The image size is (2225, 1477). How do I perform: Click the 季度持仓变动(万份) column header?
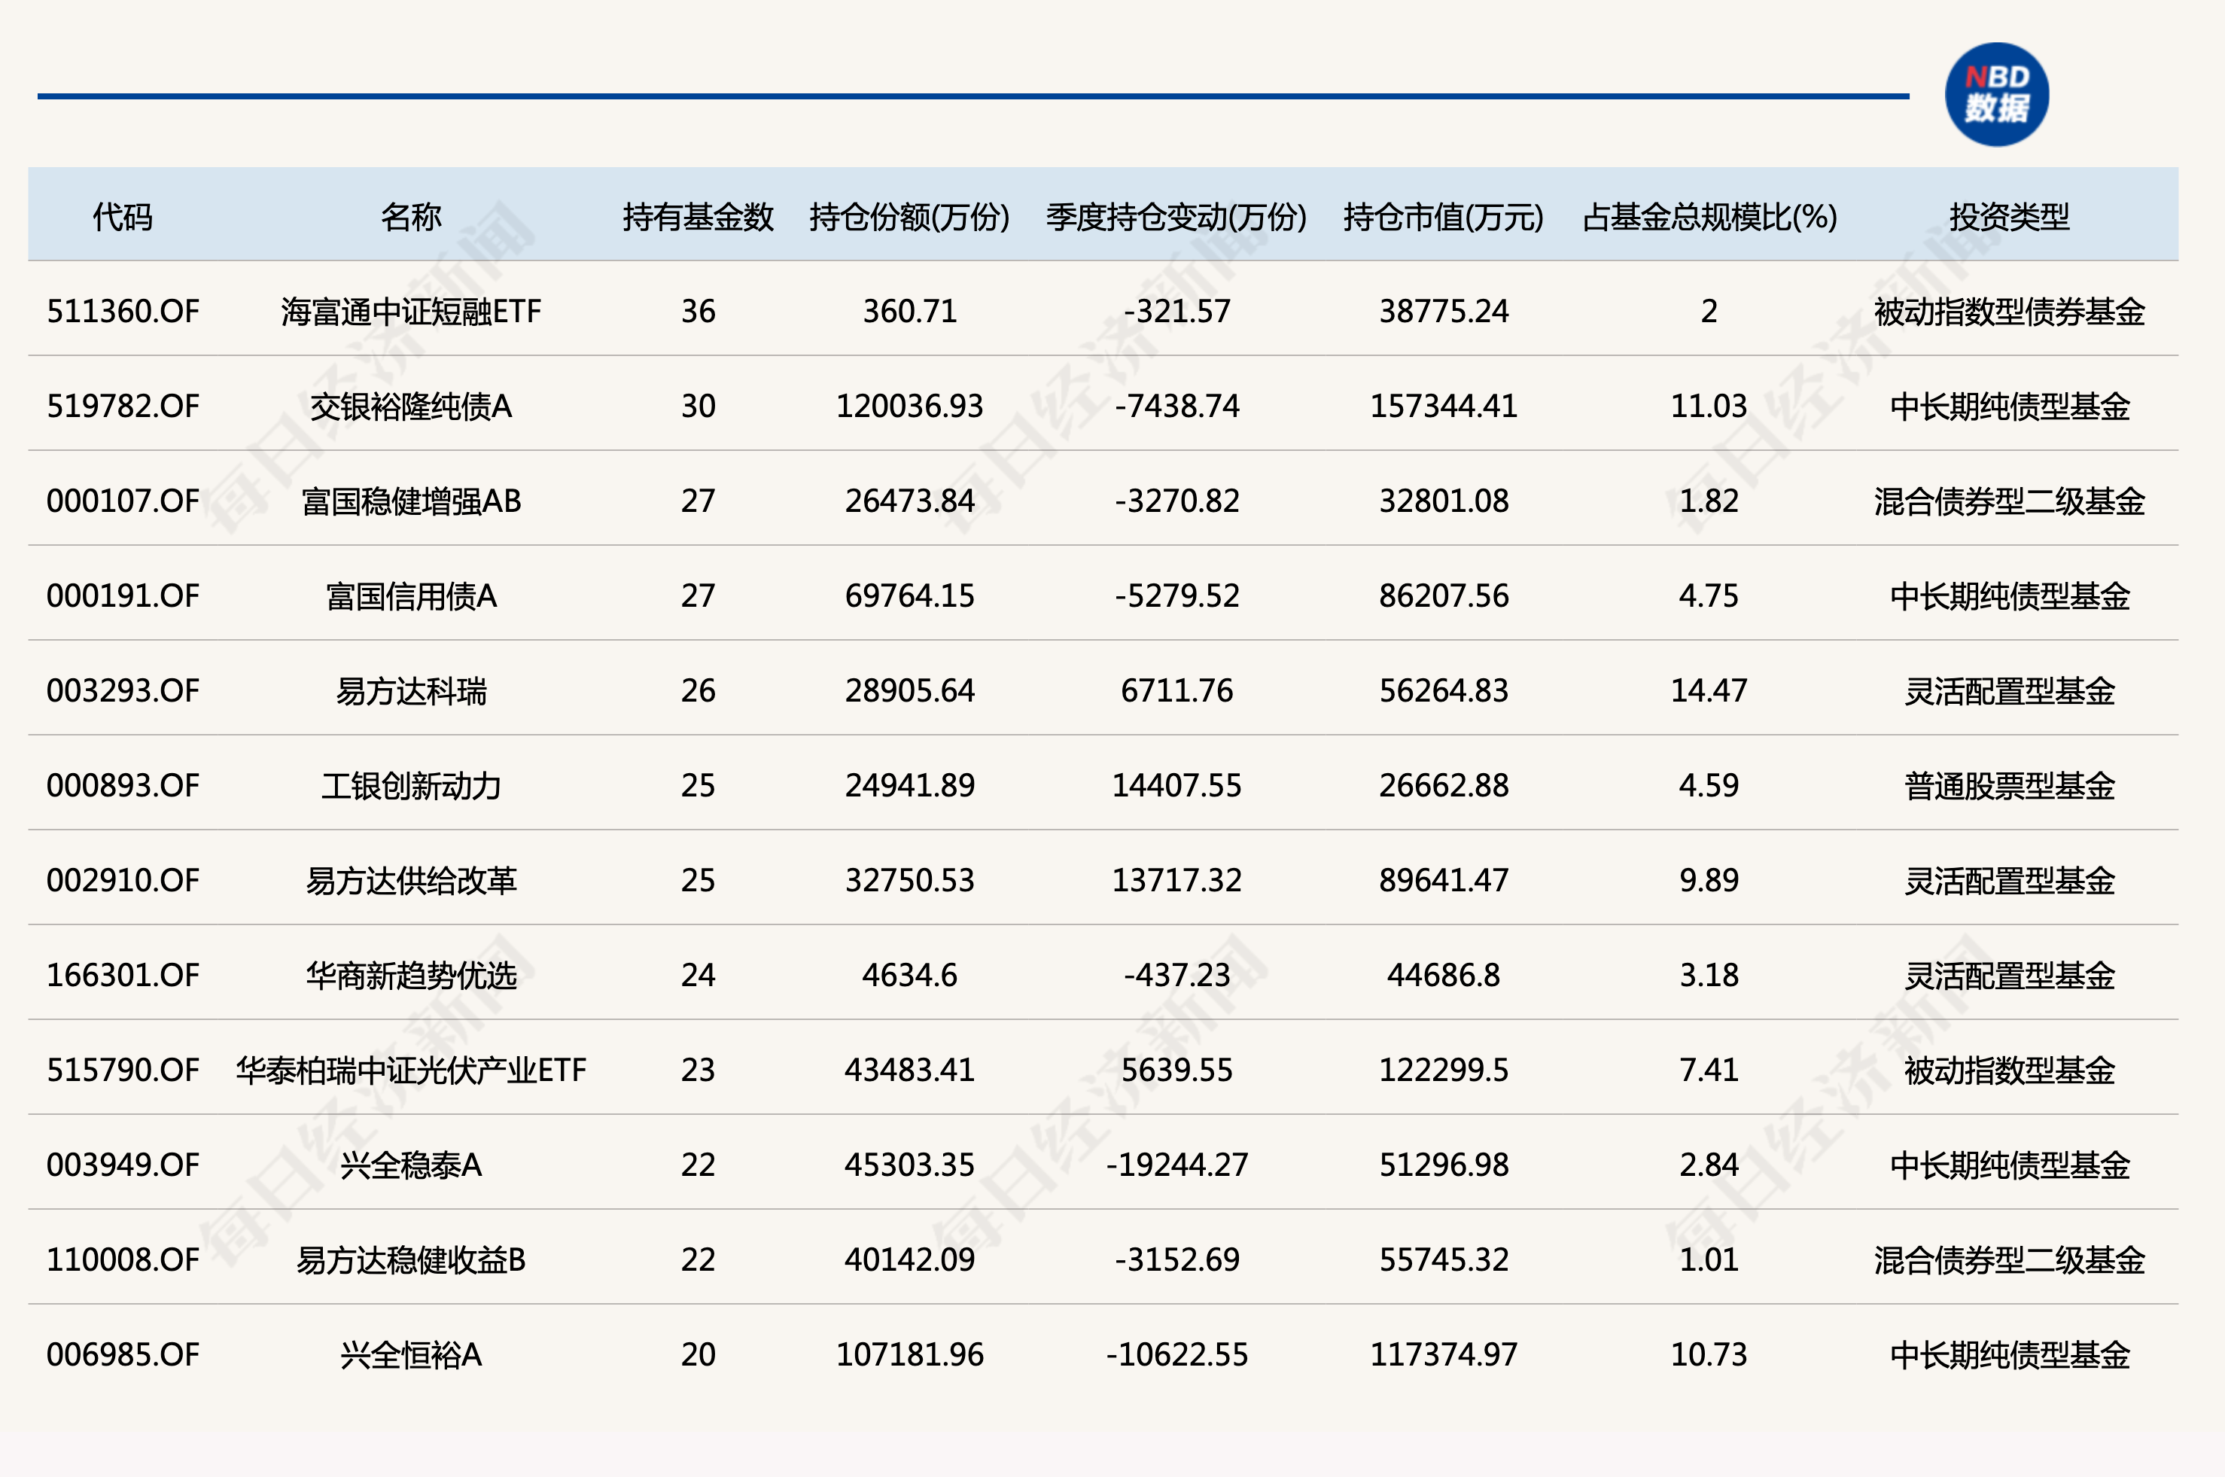click(1176, 217)
